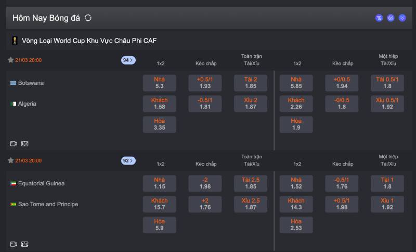The image size is (416, 252).
Task: Favorite the Botswana vs Algeria match star
Action: 10,60
